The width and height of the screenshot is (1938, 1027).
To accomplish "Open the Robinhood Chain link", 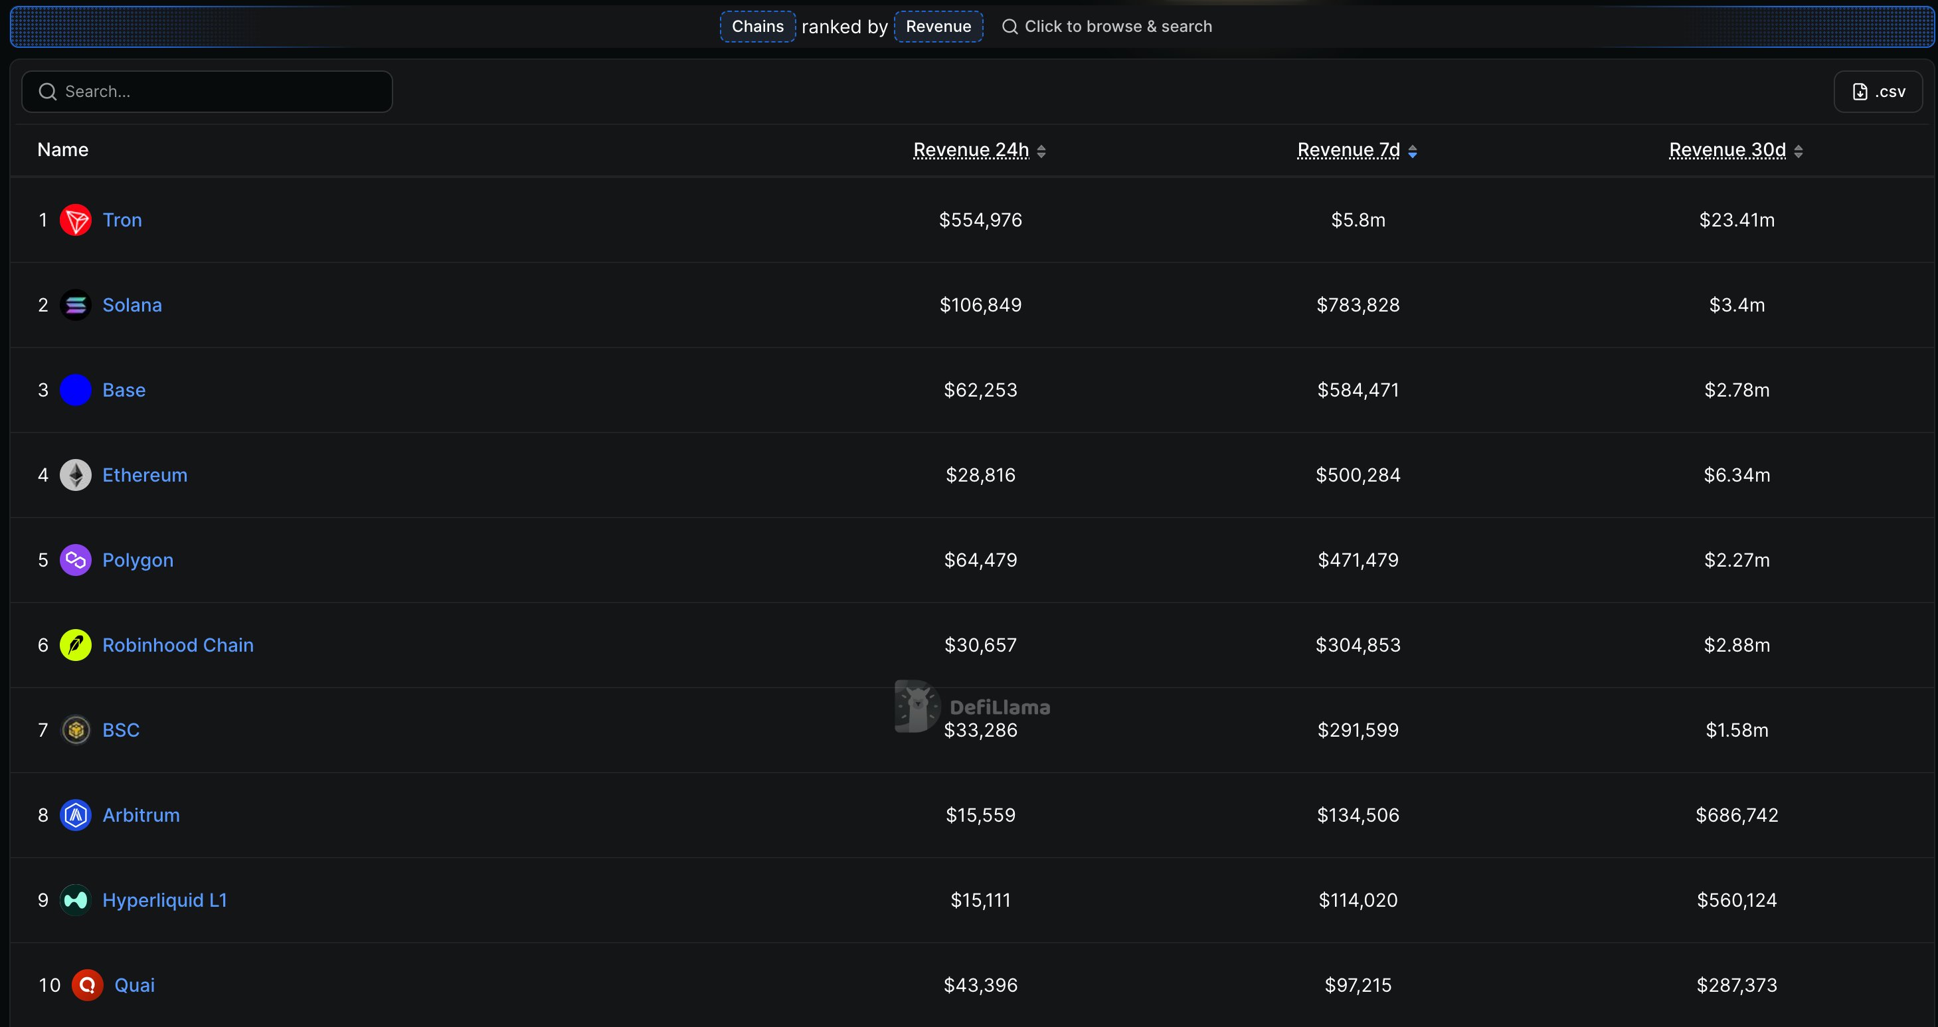I will pyautogui.click(x=177, y=645).
